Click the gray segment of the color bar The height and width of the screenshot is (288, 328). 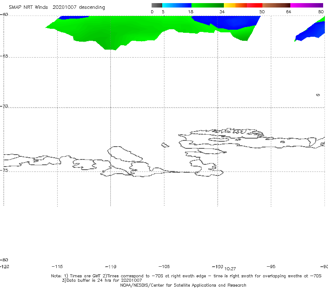[x=156, y=5]
